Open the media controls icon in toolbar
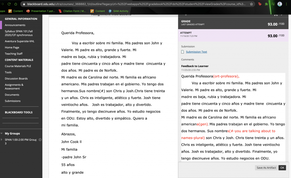 pos(273,4)
